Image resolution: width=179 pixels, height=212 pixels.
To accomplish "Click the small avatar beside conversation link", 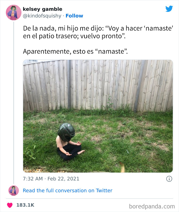I will [14, 191].
